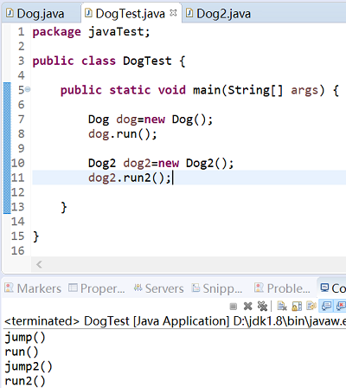Click 'package' keyword on line 1

tap(57, 32)
